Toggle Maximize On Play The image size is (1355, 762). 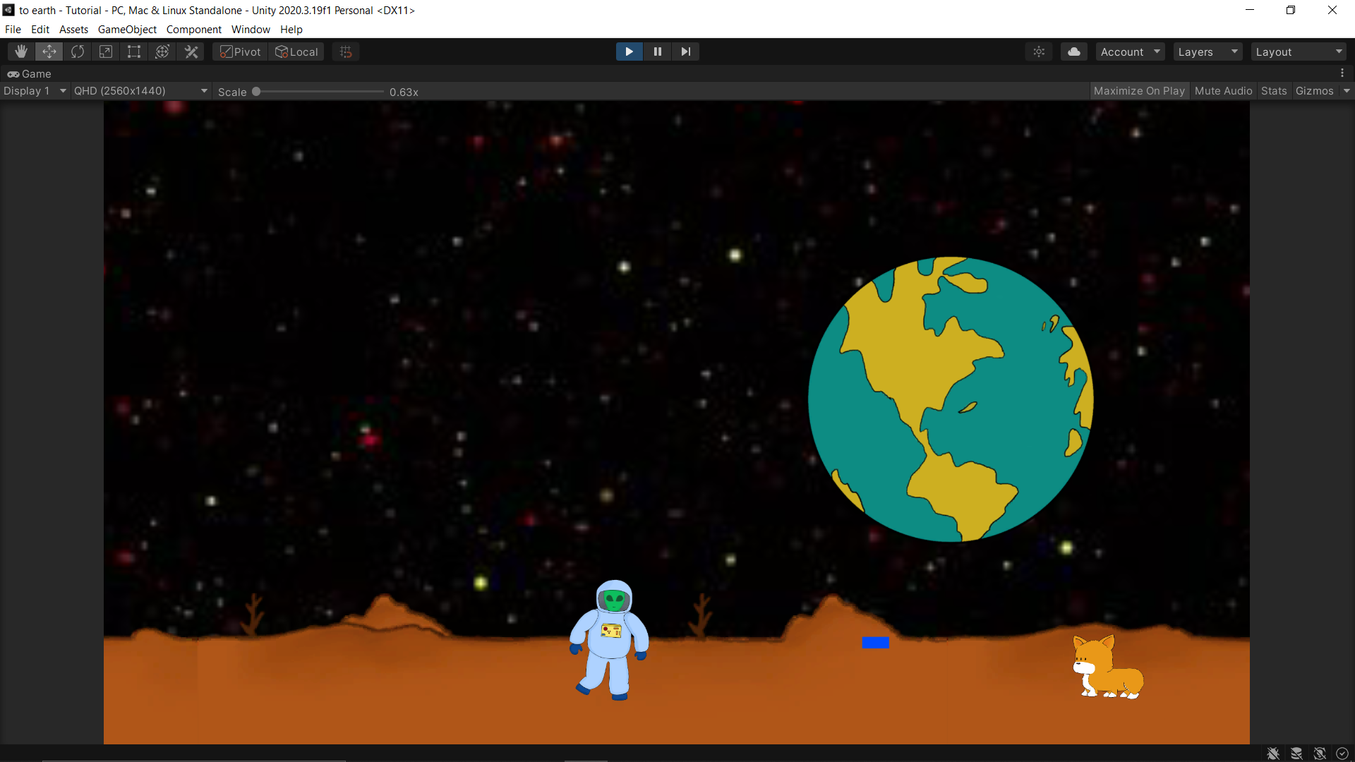(1138, 91)
